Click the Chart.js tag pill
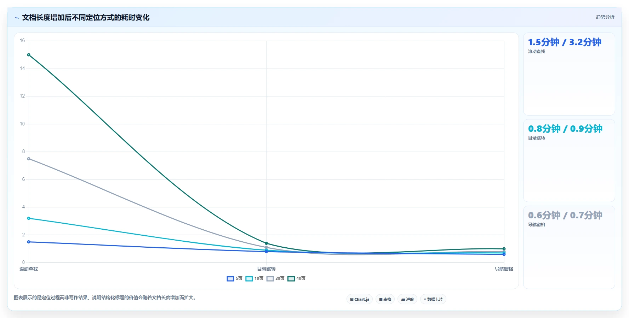The height and width of the screenshot is (318, 629). (x=360, y=299)
